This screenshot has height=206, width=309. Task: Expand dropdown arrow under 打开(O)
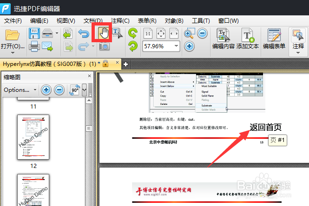[x=13, y=53]
